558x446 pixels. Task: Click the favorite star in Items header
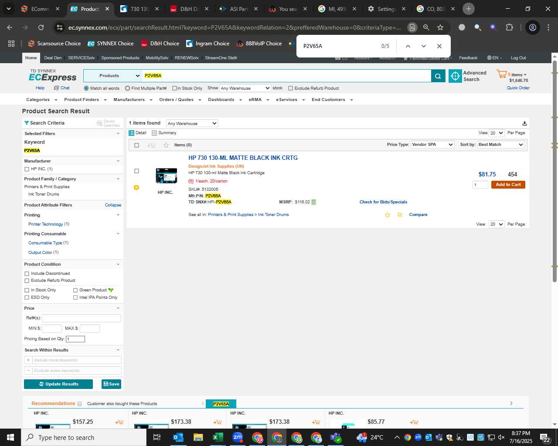coord(166,145)
